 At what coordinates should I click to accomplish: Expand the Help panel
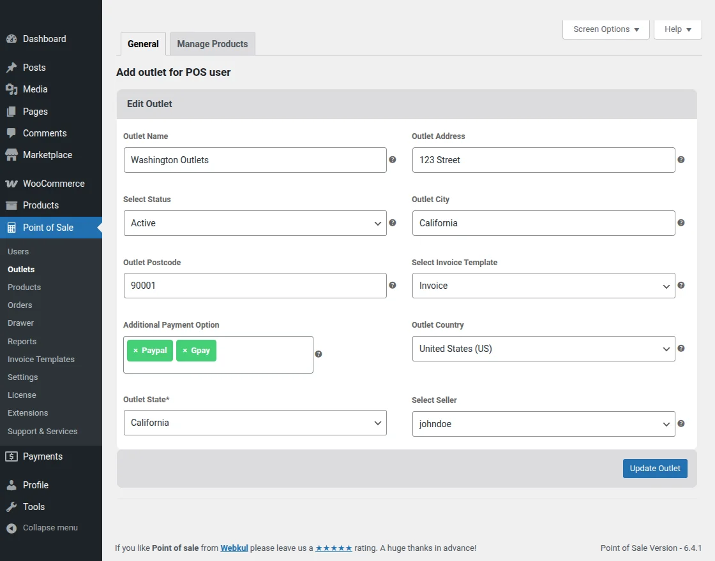click(x=677, y=29)
